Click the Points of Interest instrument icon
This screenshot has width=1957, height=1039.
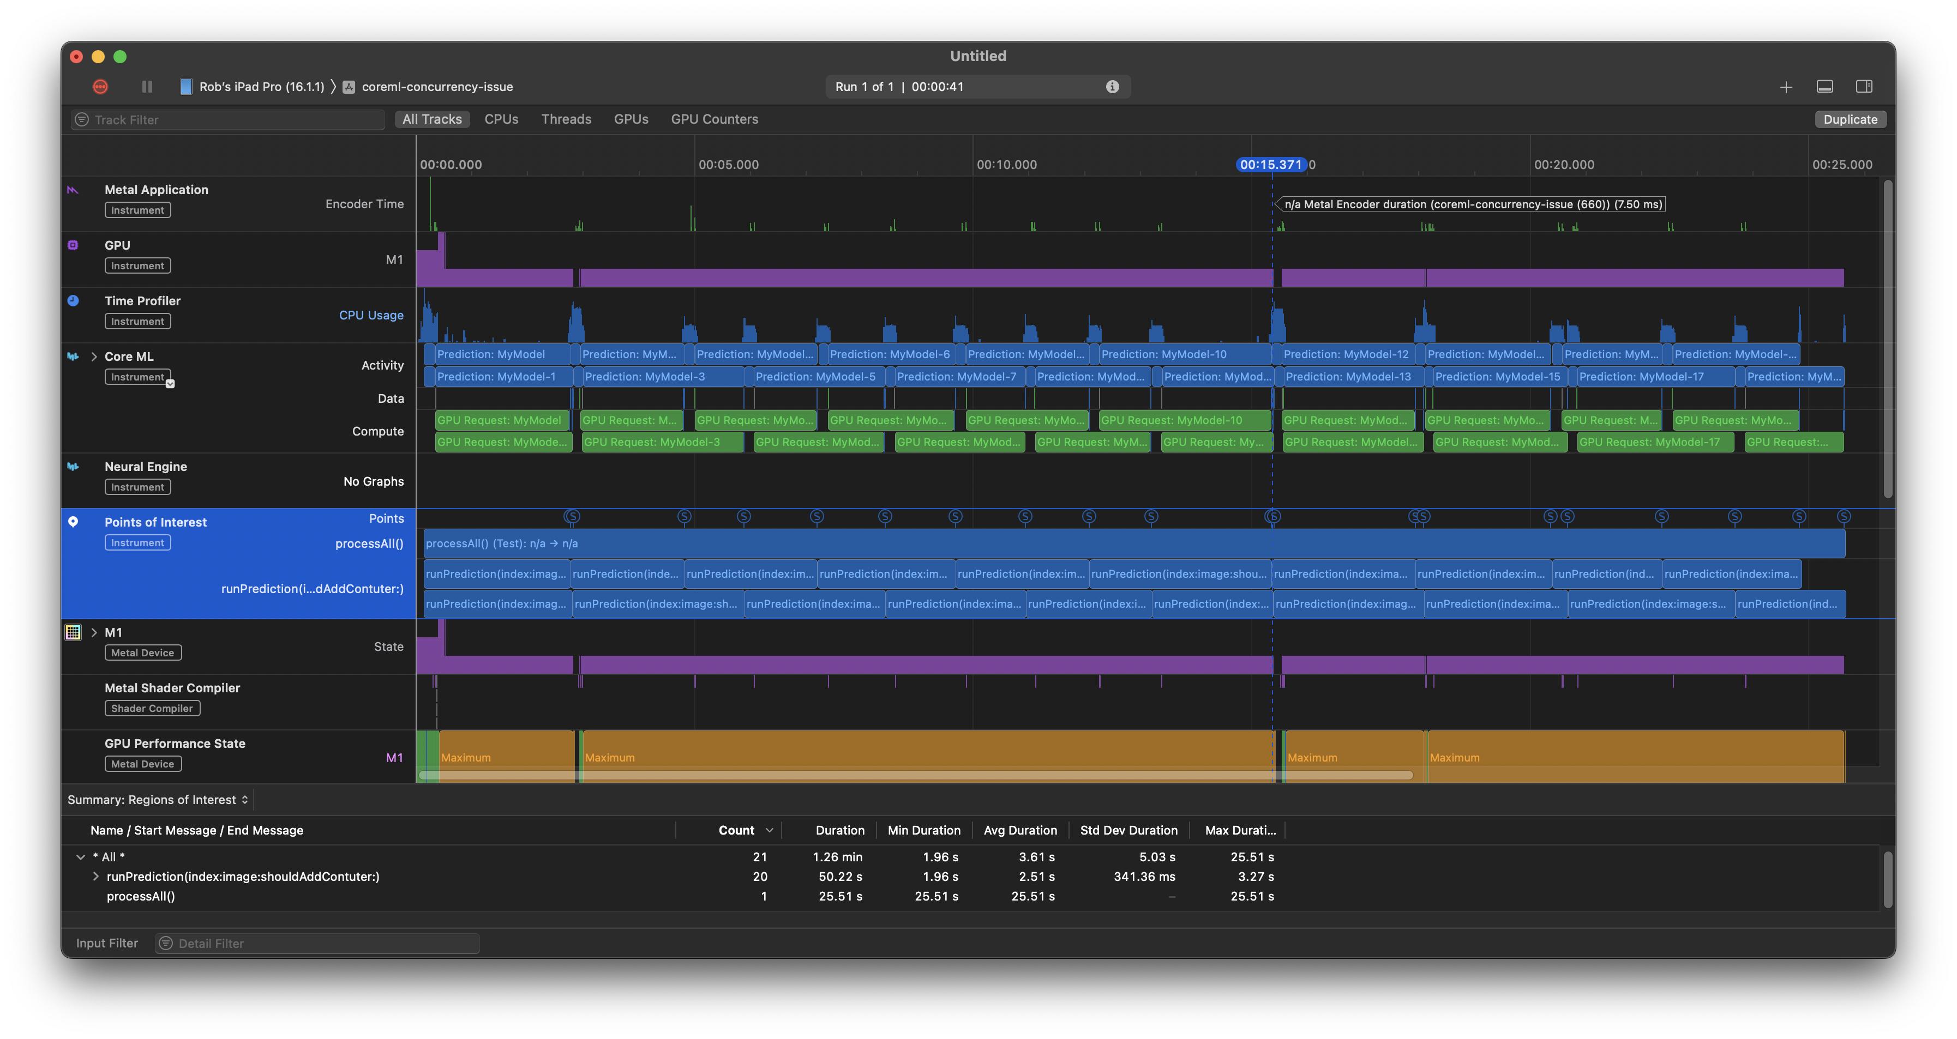(x=73, y=522)
